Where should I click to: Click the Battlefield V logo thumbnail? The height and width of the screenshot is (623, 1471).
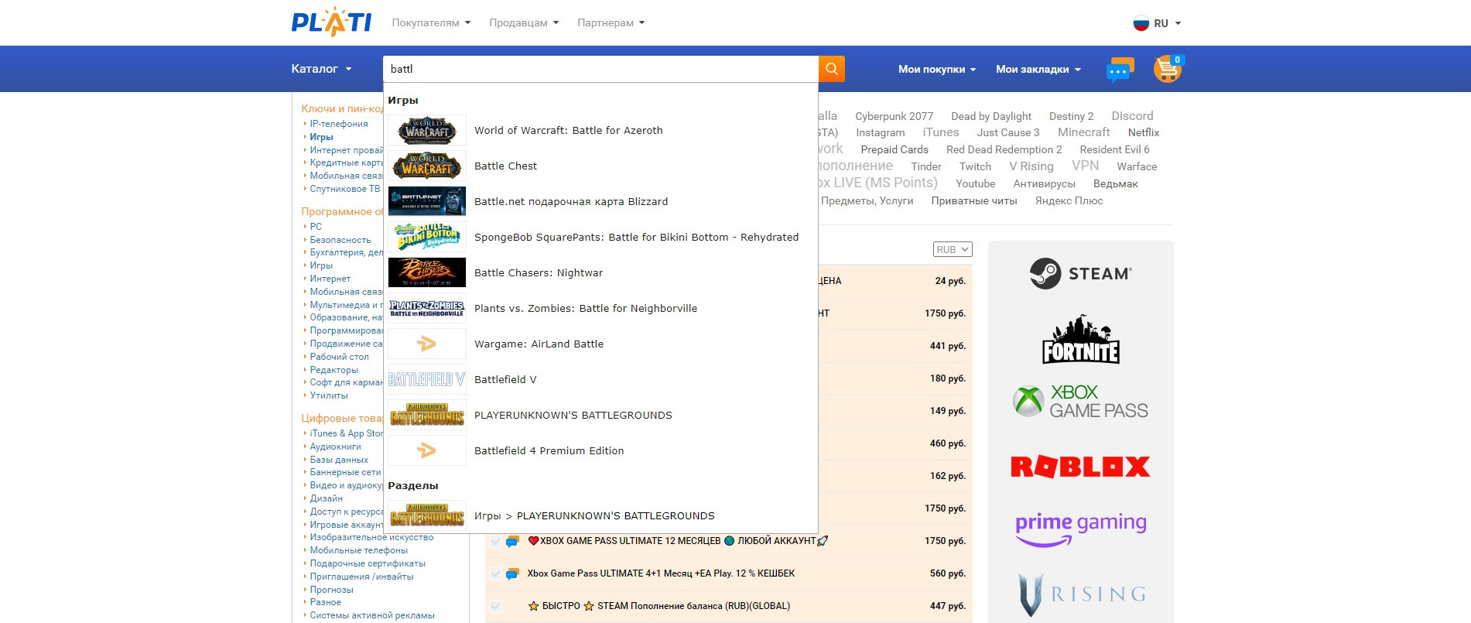[x=427, y=379]
